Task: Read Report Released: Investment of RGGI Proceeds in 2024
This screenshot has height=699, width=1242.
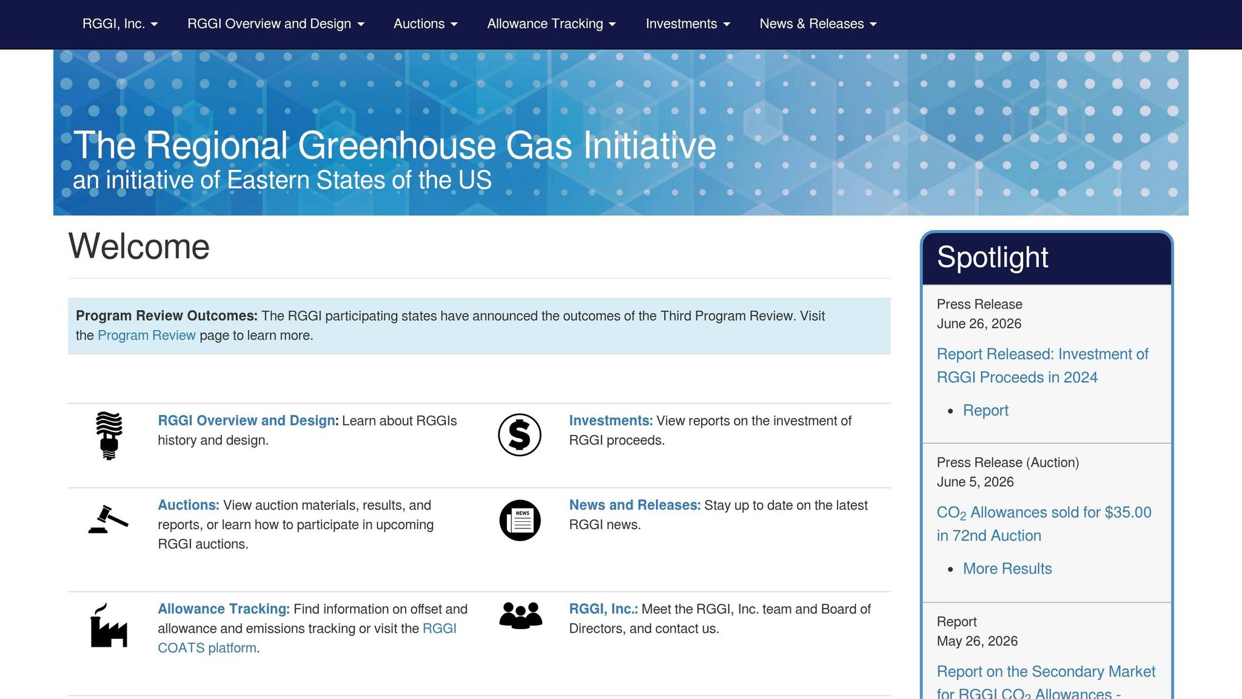Action: (x=1042, y=366)
